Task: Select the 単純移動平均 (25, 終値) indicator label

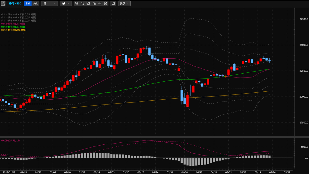Action: [13, 24]
